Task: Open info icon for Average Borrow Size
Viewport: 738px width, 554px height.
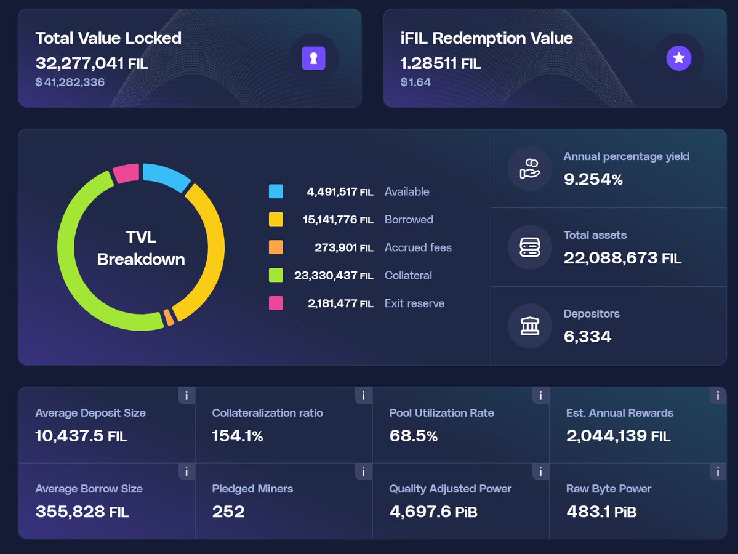Action: tap(187, 472)
